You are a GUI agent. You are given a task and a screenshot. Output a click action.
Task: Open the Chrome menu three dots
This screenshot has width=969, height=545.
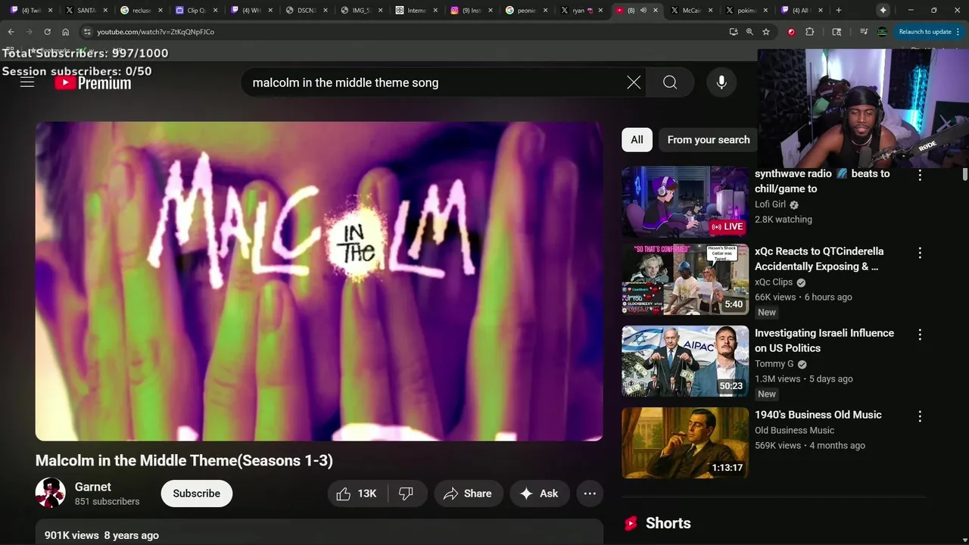click(x=959, y=32)
